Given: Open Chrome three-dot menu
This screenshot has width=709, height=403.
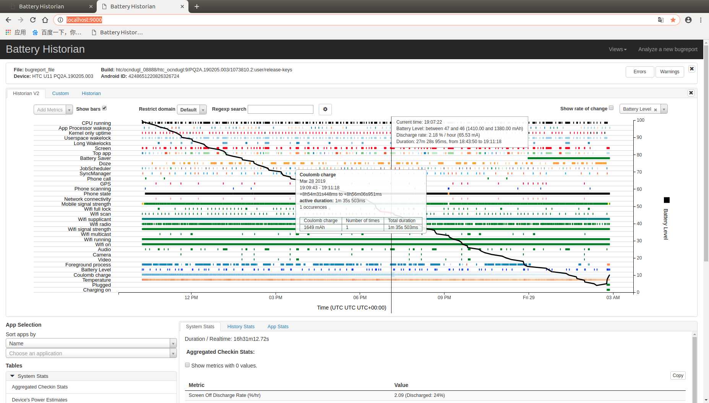Looking at the screenshot, I should click(701, 20).
